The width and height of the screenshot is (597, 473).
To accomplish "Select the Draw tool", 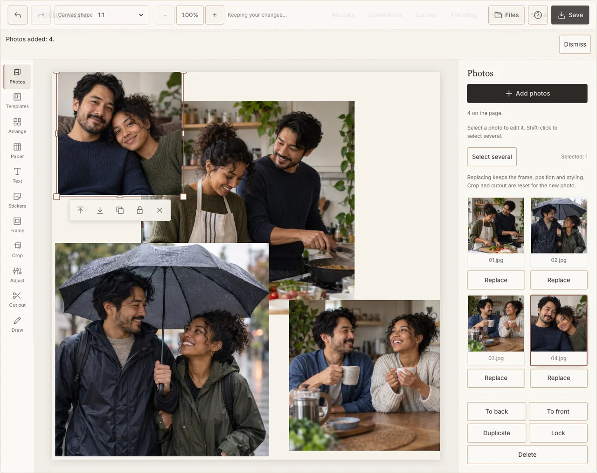I will point(17,324).
